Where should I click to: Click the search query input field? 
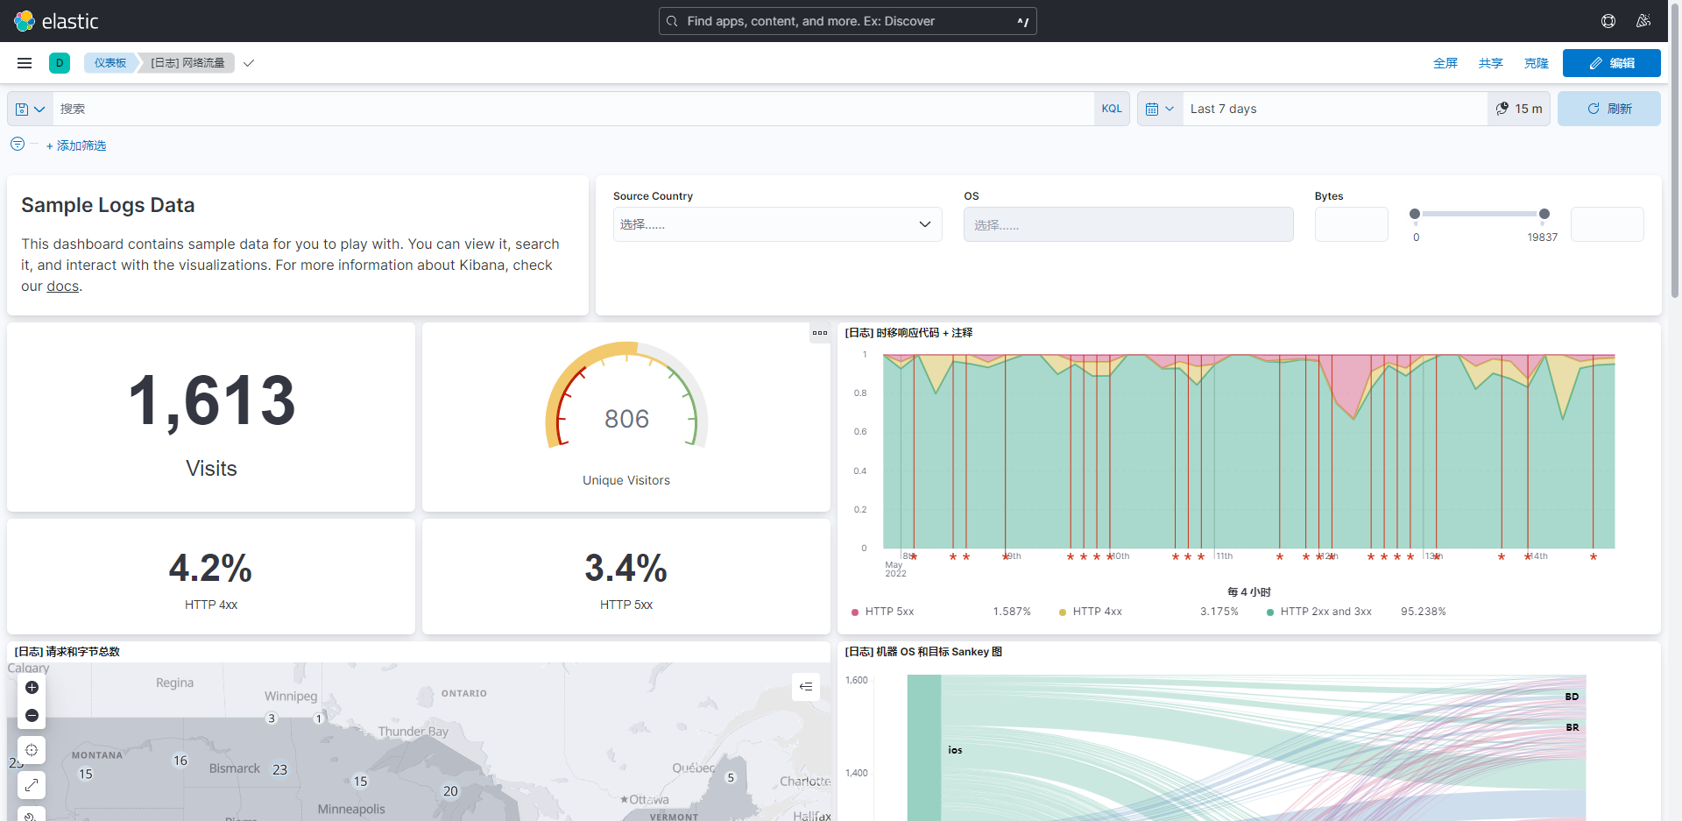tap(573, 109)
